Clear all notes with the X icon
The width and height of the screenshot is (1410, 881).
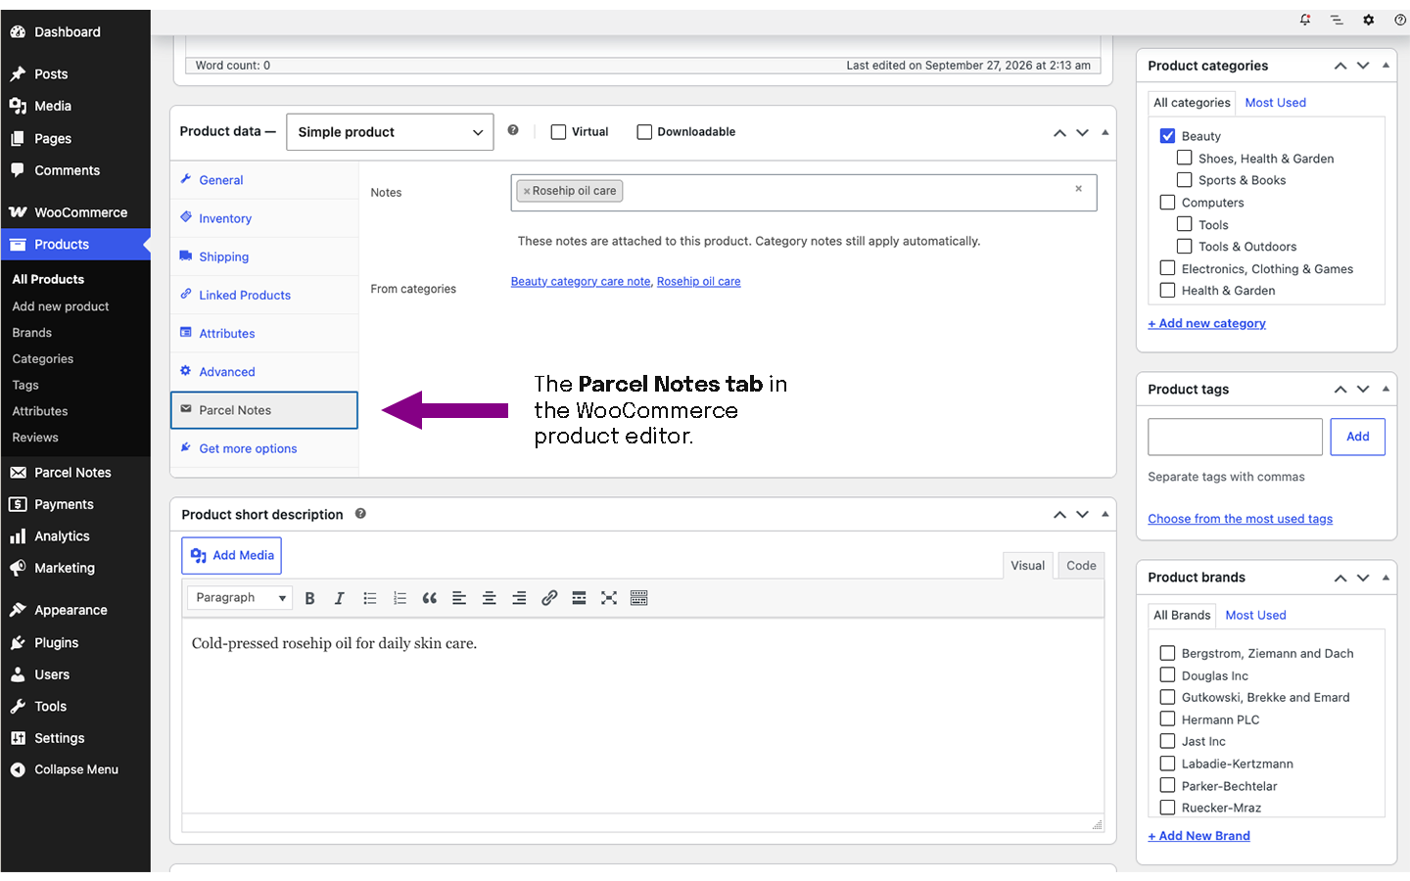point(1078,189)
